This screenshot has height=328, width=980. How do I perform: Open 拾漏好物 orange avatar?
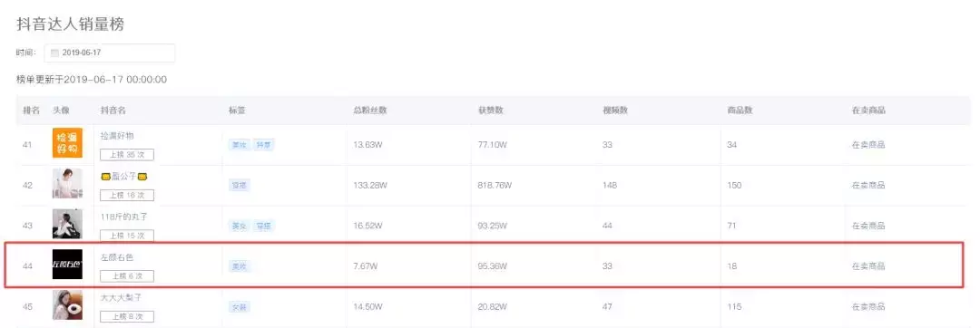coord(67,143)
